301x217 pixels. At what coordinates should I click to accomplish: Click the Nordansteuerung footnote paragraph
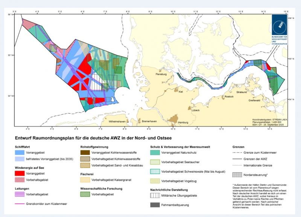pos(260,196)
